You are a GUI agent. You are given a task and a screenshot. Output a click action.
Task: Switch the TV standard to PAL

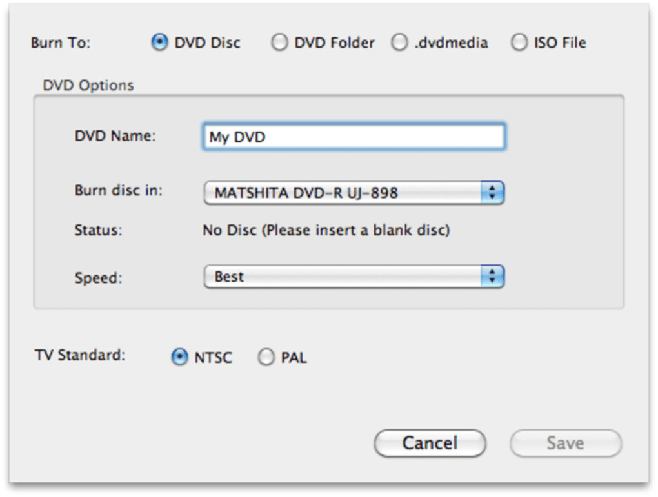click(266, 357)
